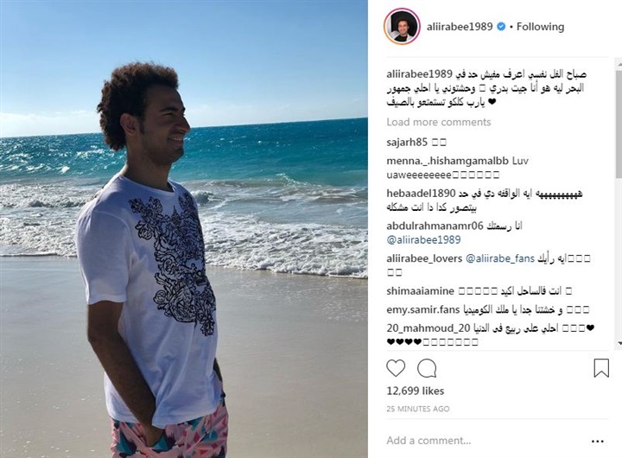The width and height of the screenshot is (622, 458).
Task: Focus the Add a comment field
Action: tap(486, 441)
